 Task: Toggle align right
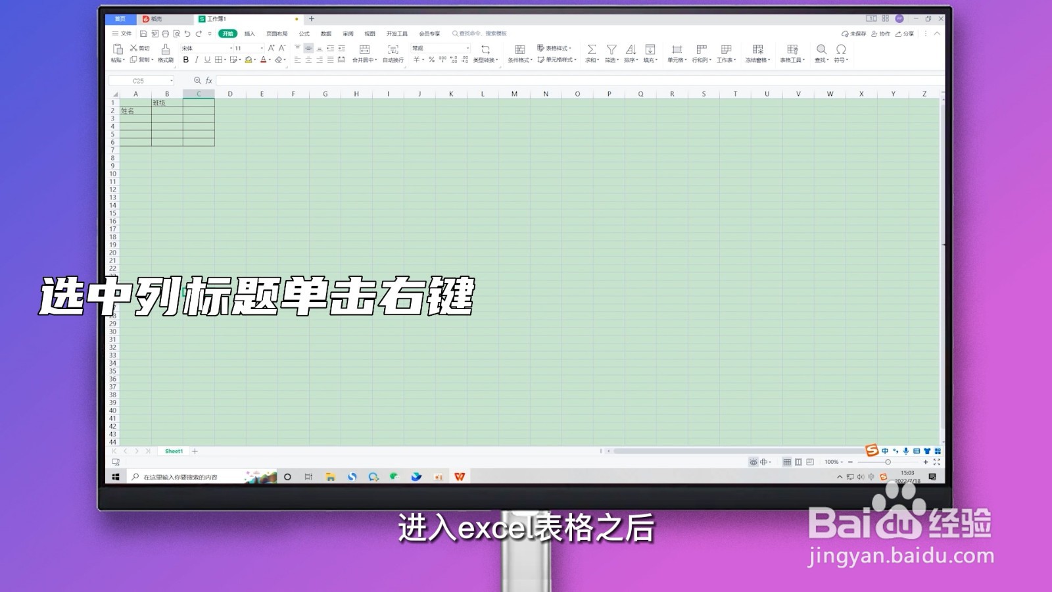[x=320, y=59]
